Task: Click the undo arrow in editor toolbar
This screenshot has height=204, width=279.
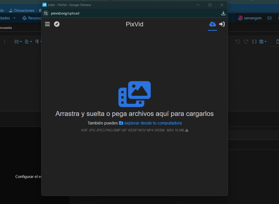Action: coord(238,42)
